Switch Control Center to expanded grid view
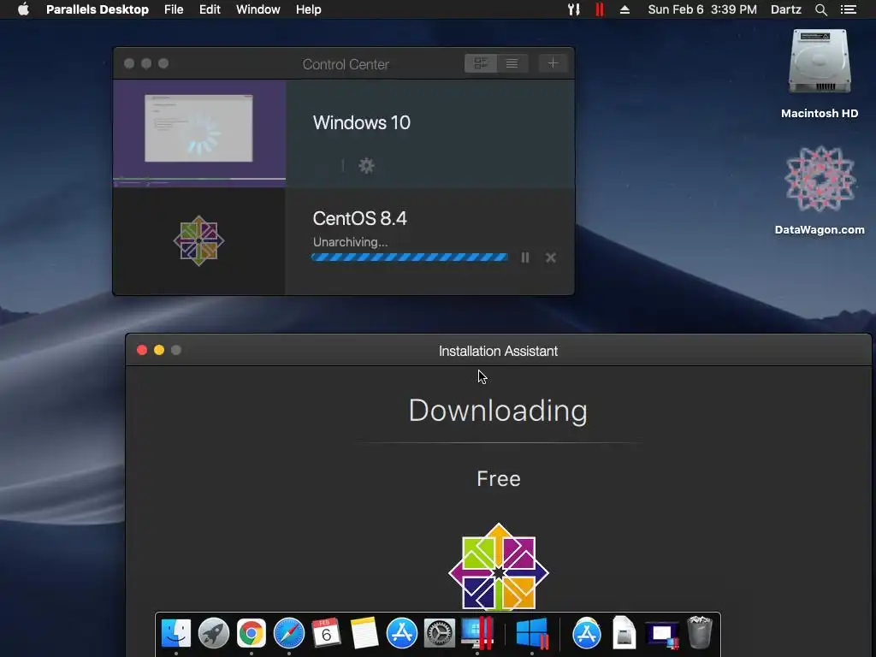This screenshot has height=657, width=876. 481,63
